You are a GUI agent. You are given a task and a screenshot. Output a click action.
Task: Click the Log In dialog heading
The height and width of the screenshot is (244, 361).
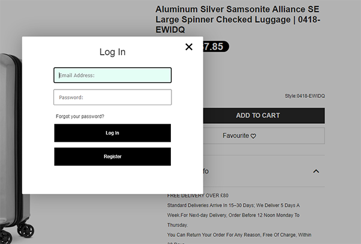[x=113, y=52]
